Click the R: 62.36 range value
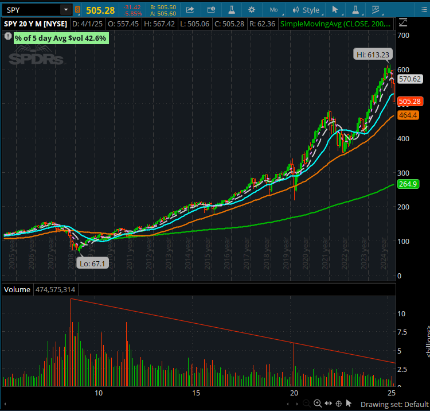This screenshot has width=430, height=411. pos(262,24)
